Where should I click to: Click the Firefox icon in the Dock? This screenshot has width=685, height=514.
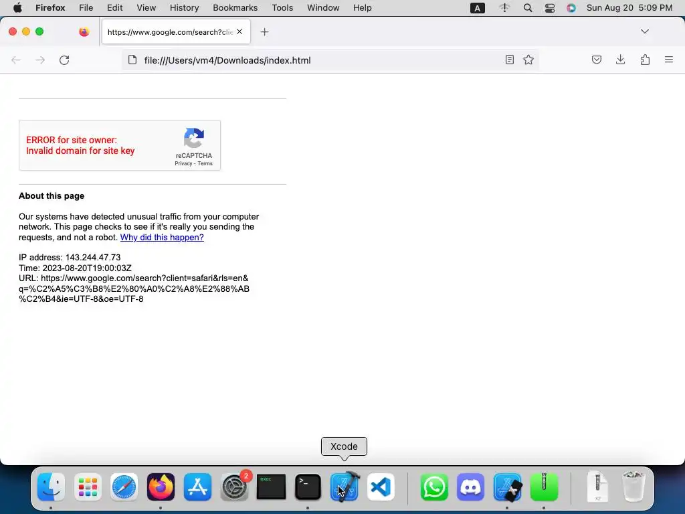tap(161, 487)
